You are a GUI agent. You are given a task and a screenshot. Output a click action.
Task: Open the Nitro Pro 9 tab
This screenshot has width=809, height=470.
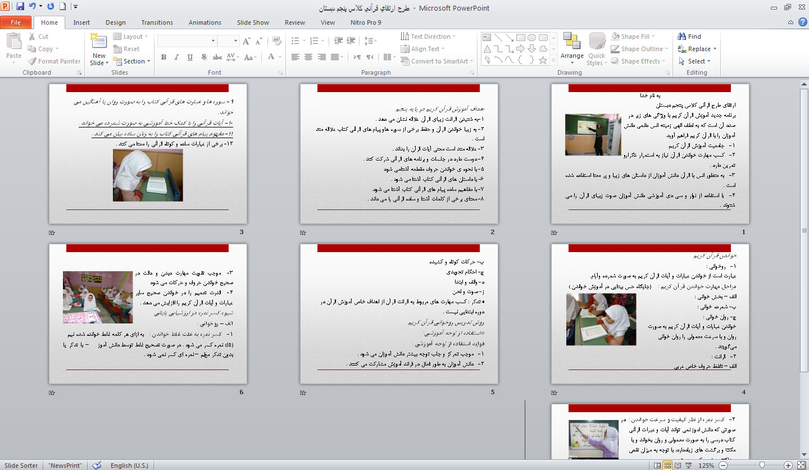click(365, 22)
